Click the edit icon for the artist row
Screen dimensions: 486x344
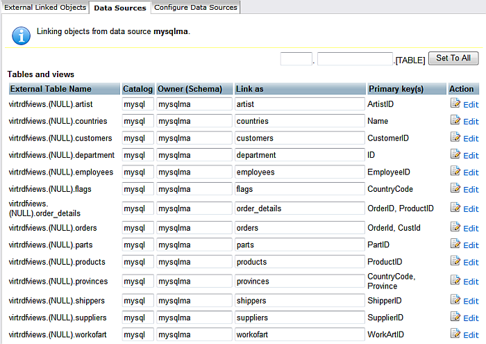coord(455,104)
